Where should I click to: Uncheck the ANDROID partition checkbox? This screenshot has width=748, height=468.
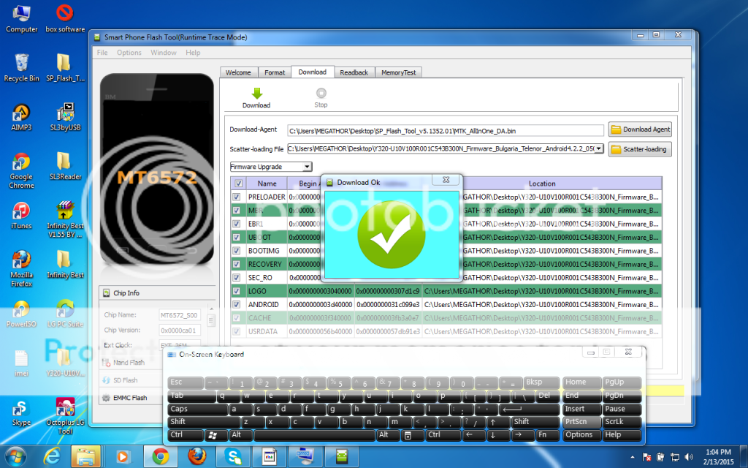pyautogui.click(x=237, y=304)
